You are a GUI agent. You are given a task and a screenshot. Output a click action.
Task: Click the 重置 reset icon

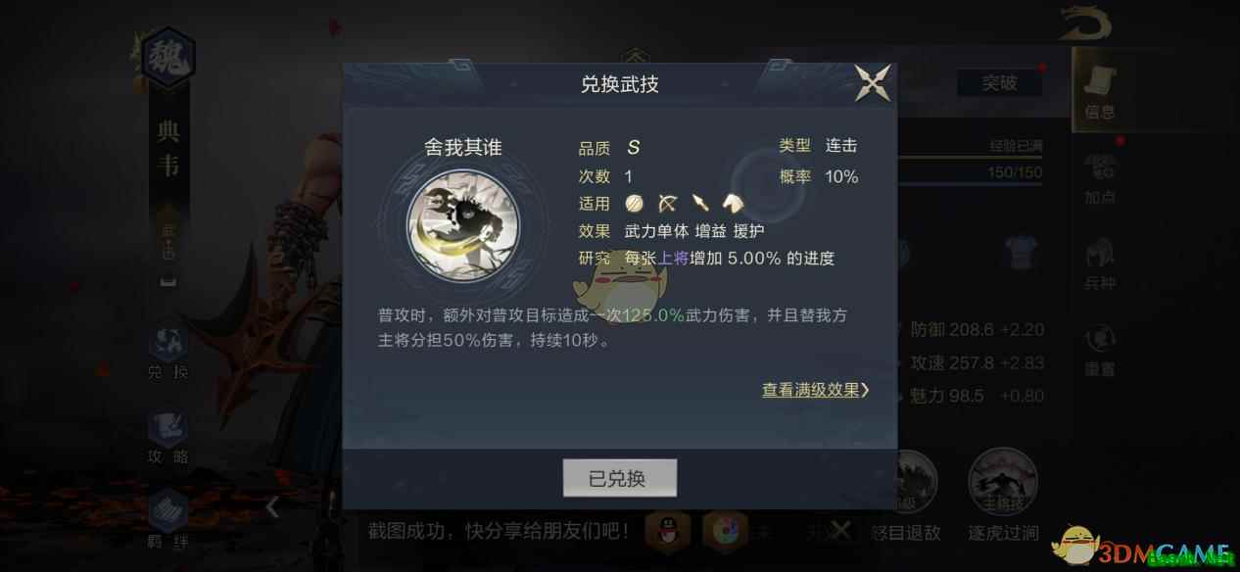[1101, 350]
